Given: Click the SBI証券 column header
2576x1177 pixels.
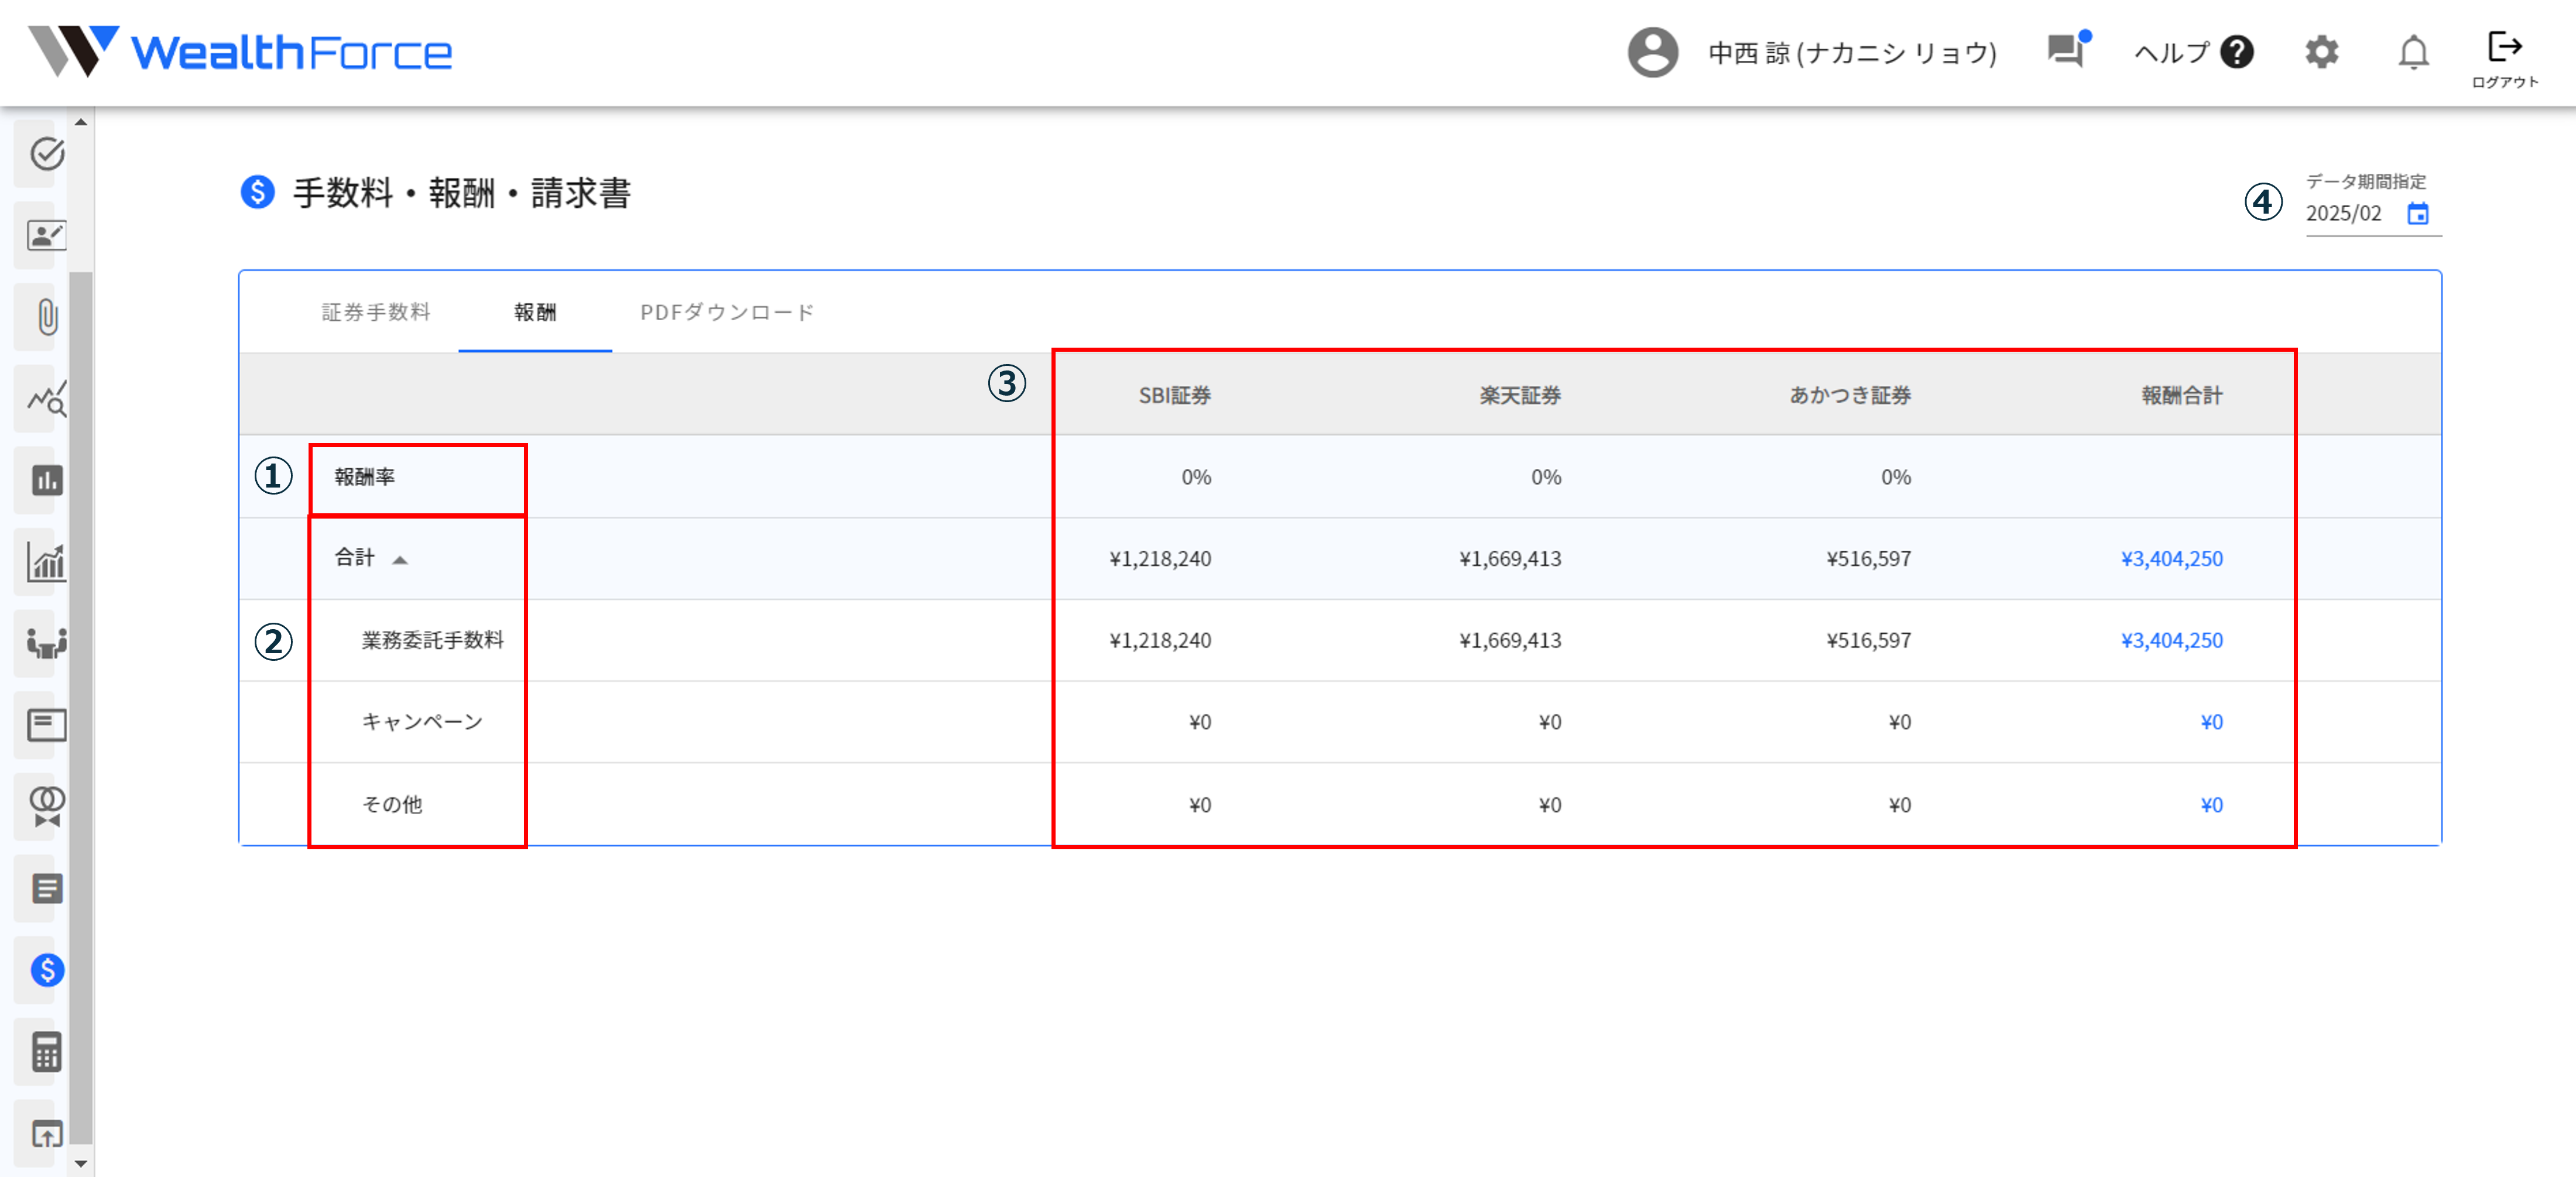Looking at the screenshot, I should point(1174,396).
